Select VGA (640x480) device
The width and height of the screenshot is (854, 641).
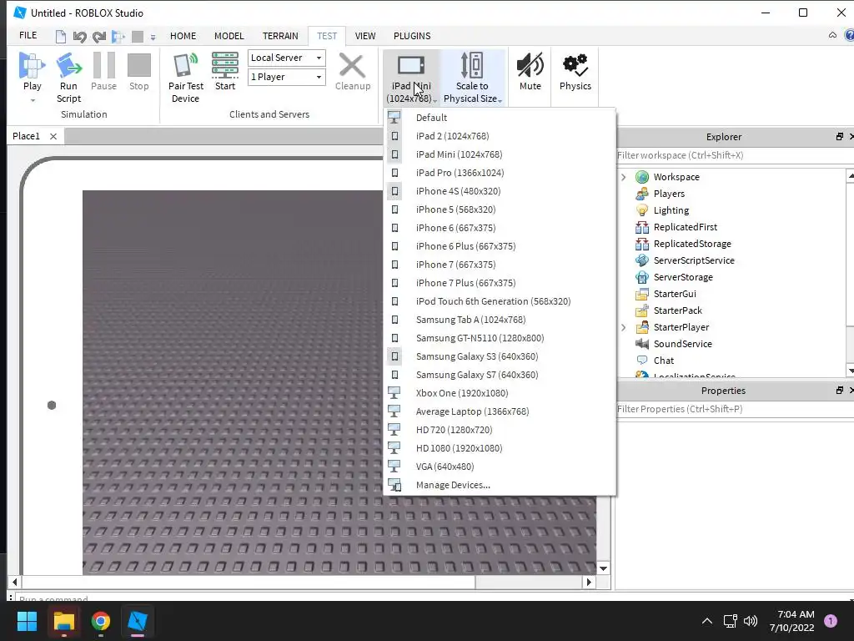[x=500, y=467]
